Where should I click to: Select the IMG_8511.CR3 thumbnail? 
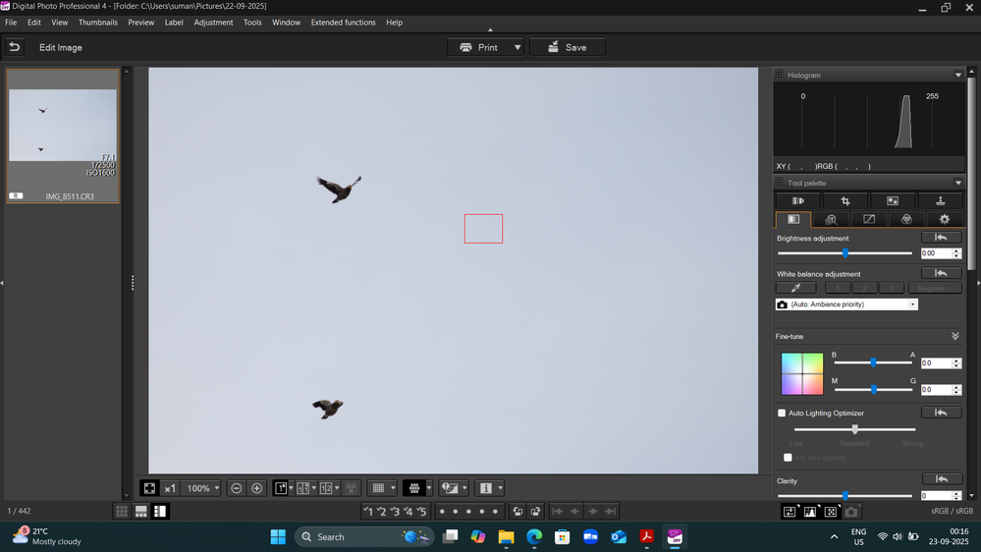[x=63, y=136]
